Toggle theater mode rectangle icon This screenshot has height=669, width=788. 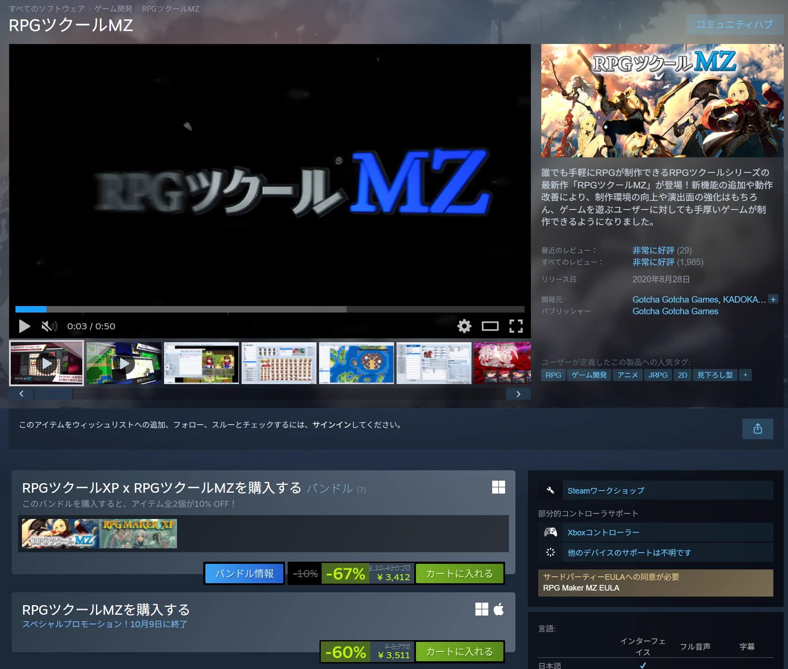click(x=490, y=326)
